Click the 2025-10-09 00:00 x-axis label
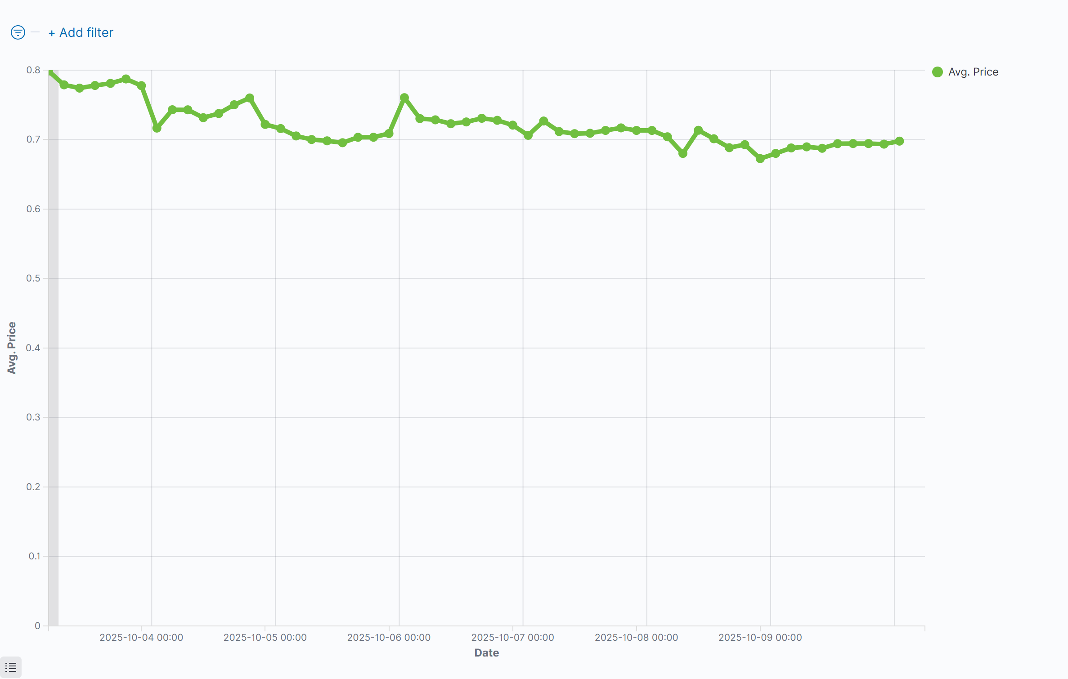1068x679 pixels. pyautogui.click(x=760, y=637)
